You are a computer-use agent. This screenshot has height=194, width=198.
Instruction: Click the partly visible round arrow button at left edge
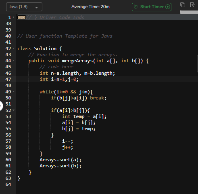click(1, 106)
